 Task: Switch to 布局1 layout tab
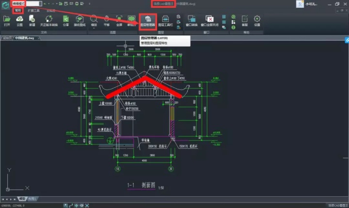coord(32,199)
